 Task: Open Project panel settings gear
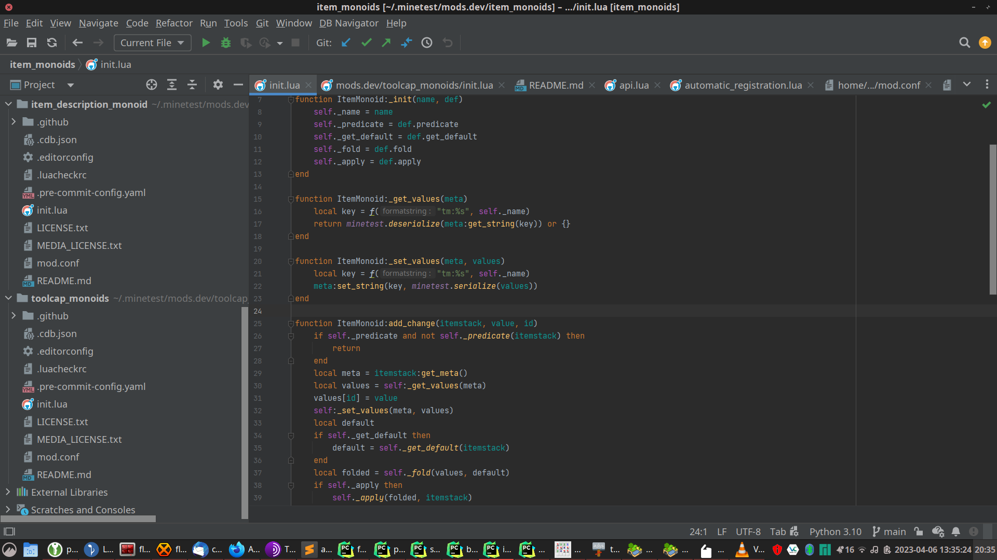pos(218,85)
